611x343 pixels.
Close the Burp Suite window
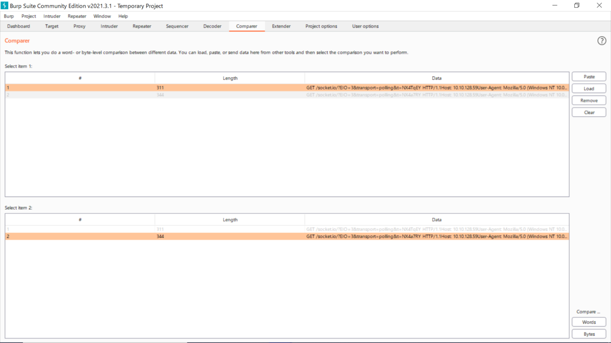coord(599,6)
